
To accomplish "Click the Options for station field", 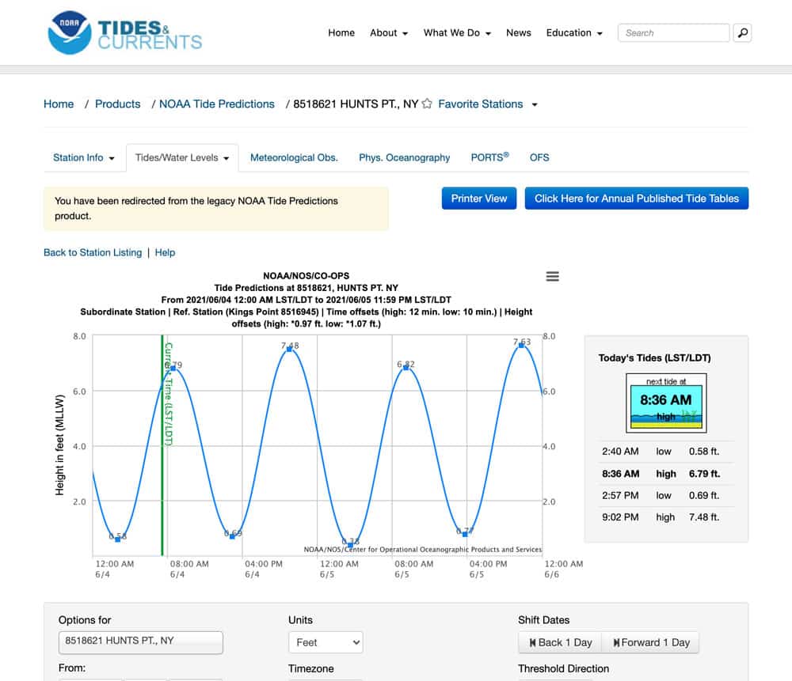I will click(x=140, y=642).
